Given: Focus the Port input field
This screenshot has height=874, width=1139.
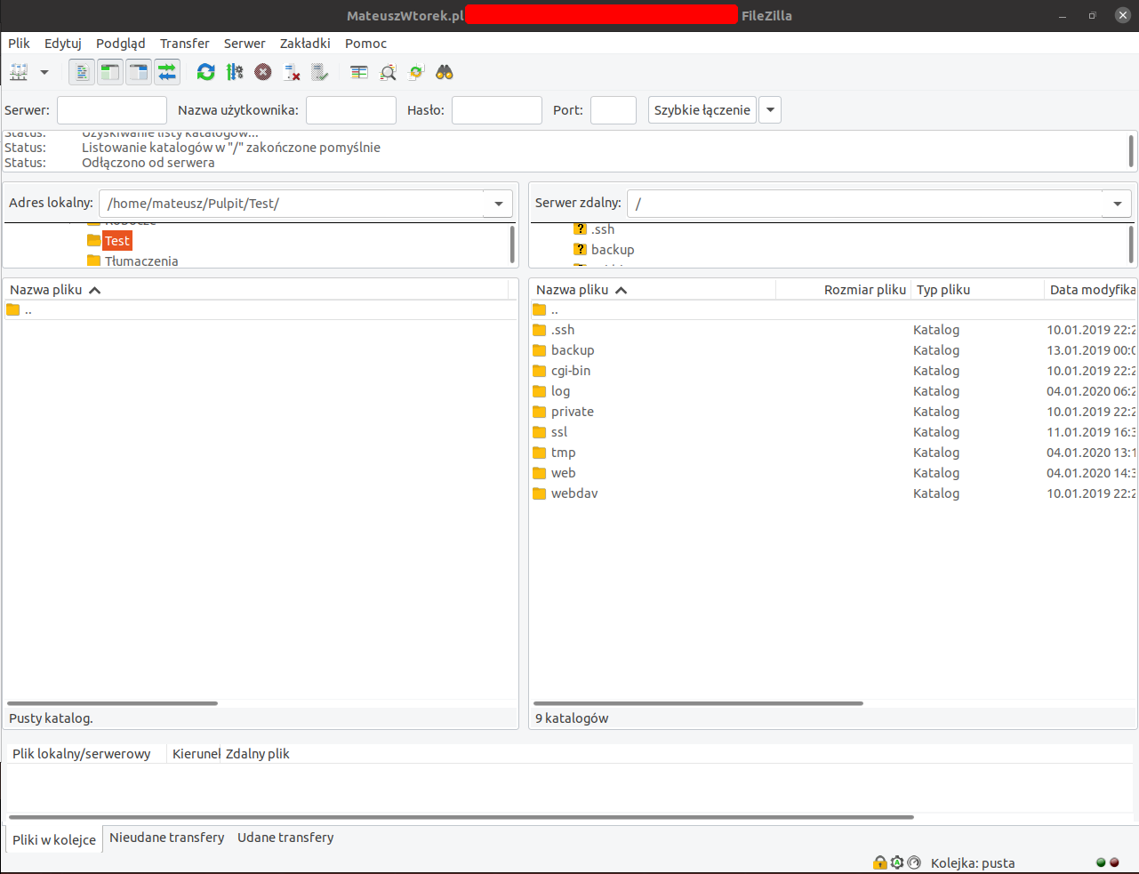Looking at the screenshot, I should coord(614,110).
